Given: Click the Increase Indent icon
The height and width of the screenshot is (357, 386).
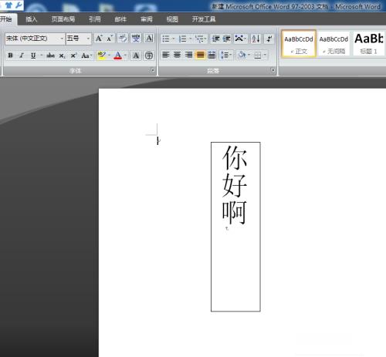Looking at the screenshot, I should (226, 39).
